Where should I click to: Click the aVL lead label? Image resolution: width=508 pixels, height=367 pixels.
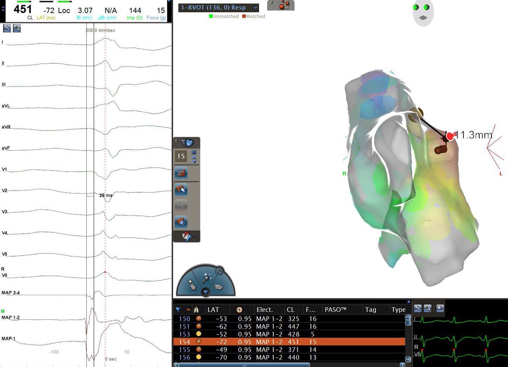(x=6, y=106)
